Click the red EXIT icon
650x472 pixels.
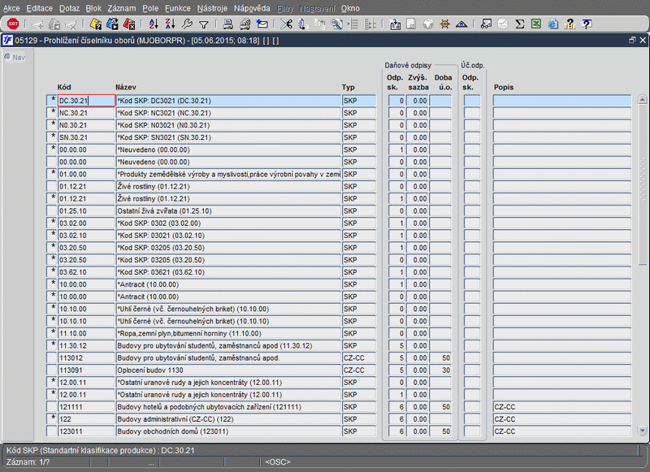coord(13,24)
